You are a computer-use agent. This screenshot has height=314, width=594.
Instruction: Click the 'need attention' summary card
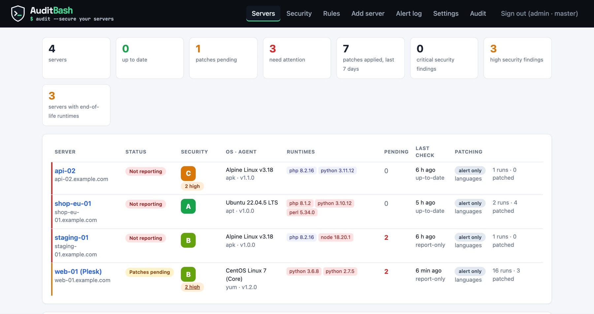click(297, 58)
